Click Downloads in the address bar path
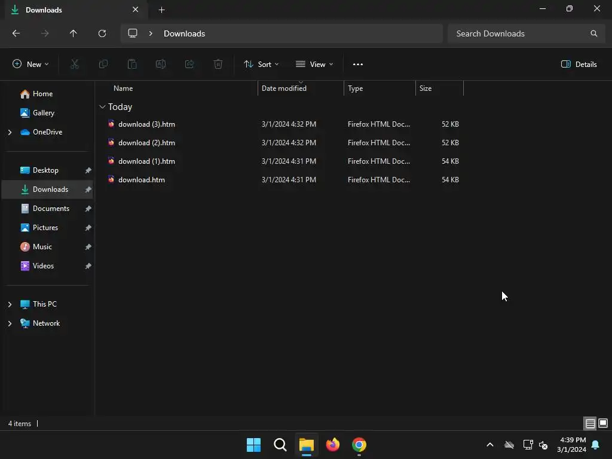 (x=184, y=33)
